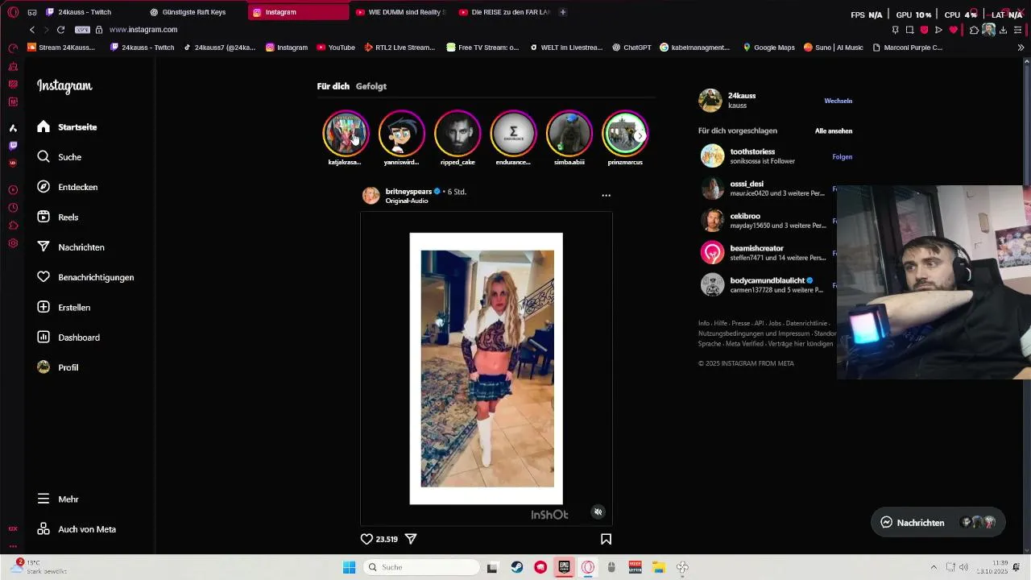Open browser downloads icon
1031x580 pixels.
coord(1003,30)
